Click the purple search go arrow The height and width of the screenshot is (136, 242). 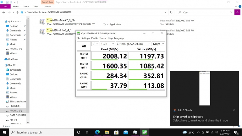pyautogui.click(x=237, y=12)
